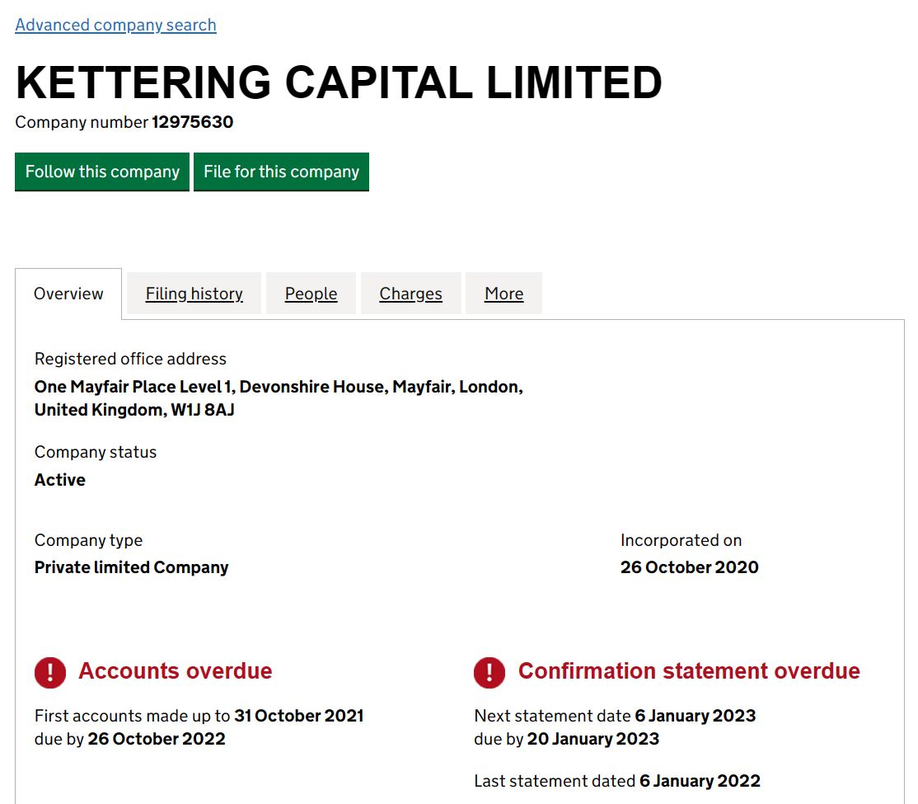Image resolution: width=918 pixels, height=804 pixels.
Task: Click the Follow this company button
Action: tap(102, 172)
